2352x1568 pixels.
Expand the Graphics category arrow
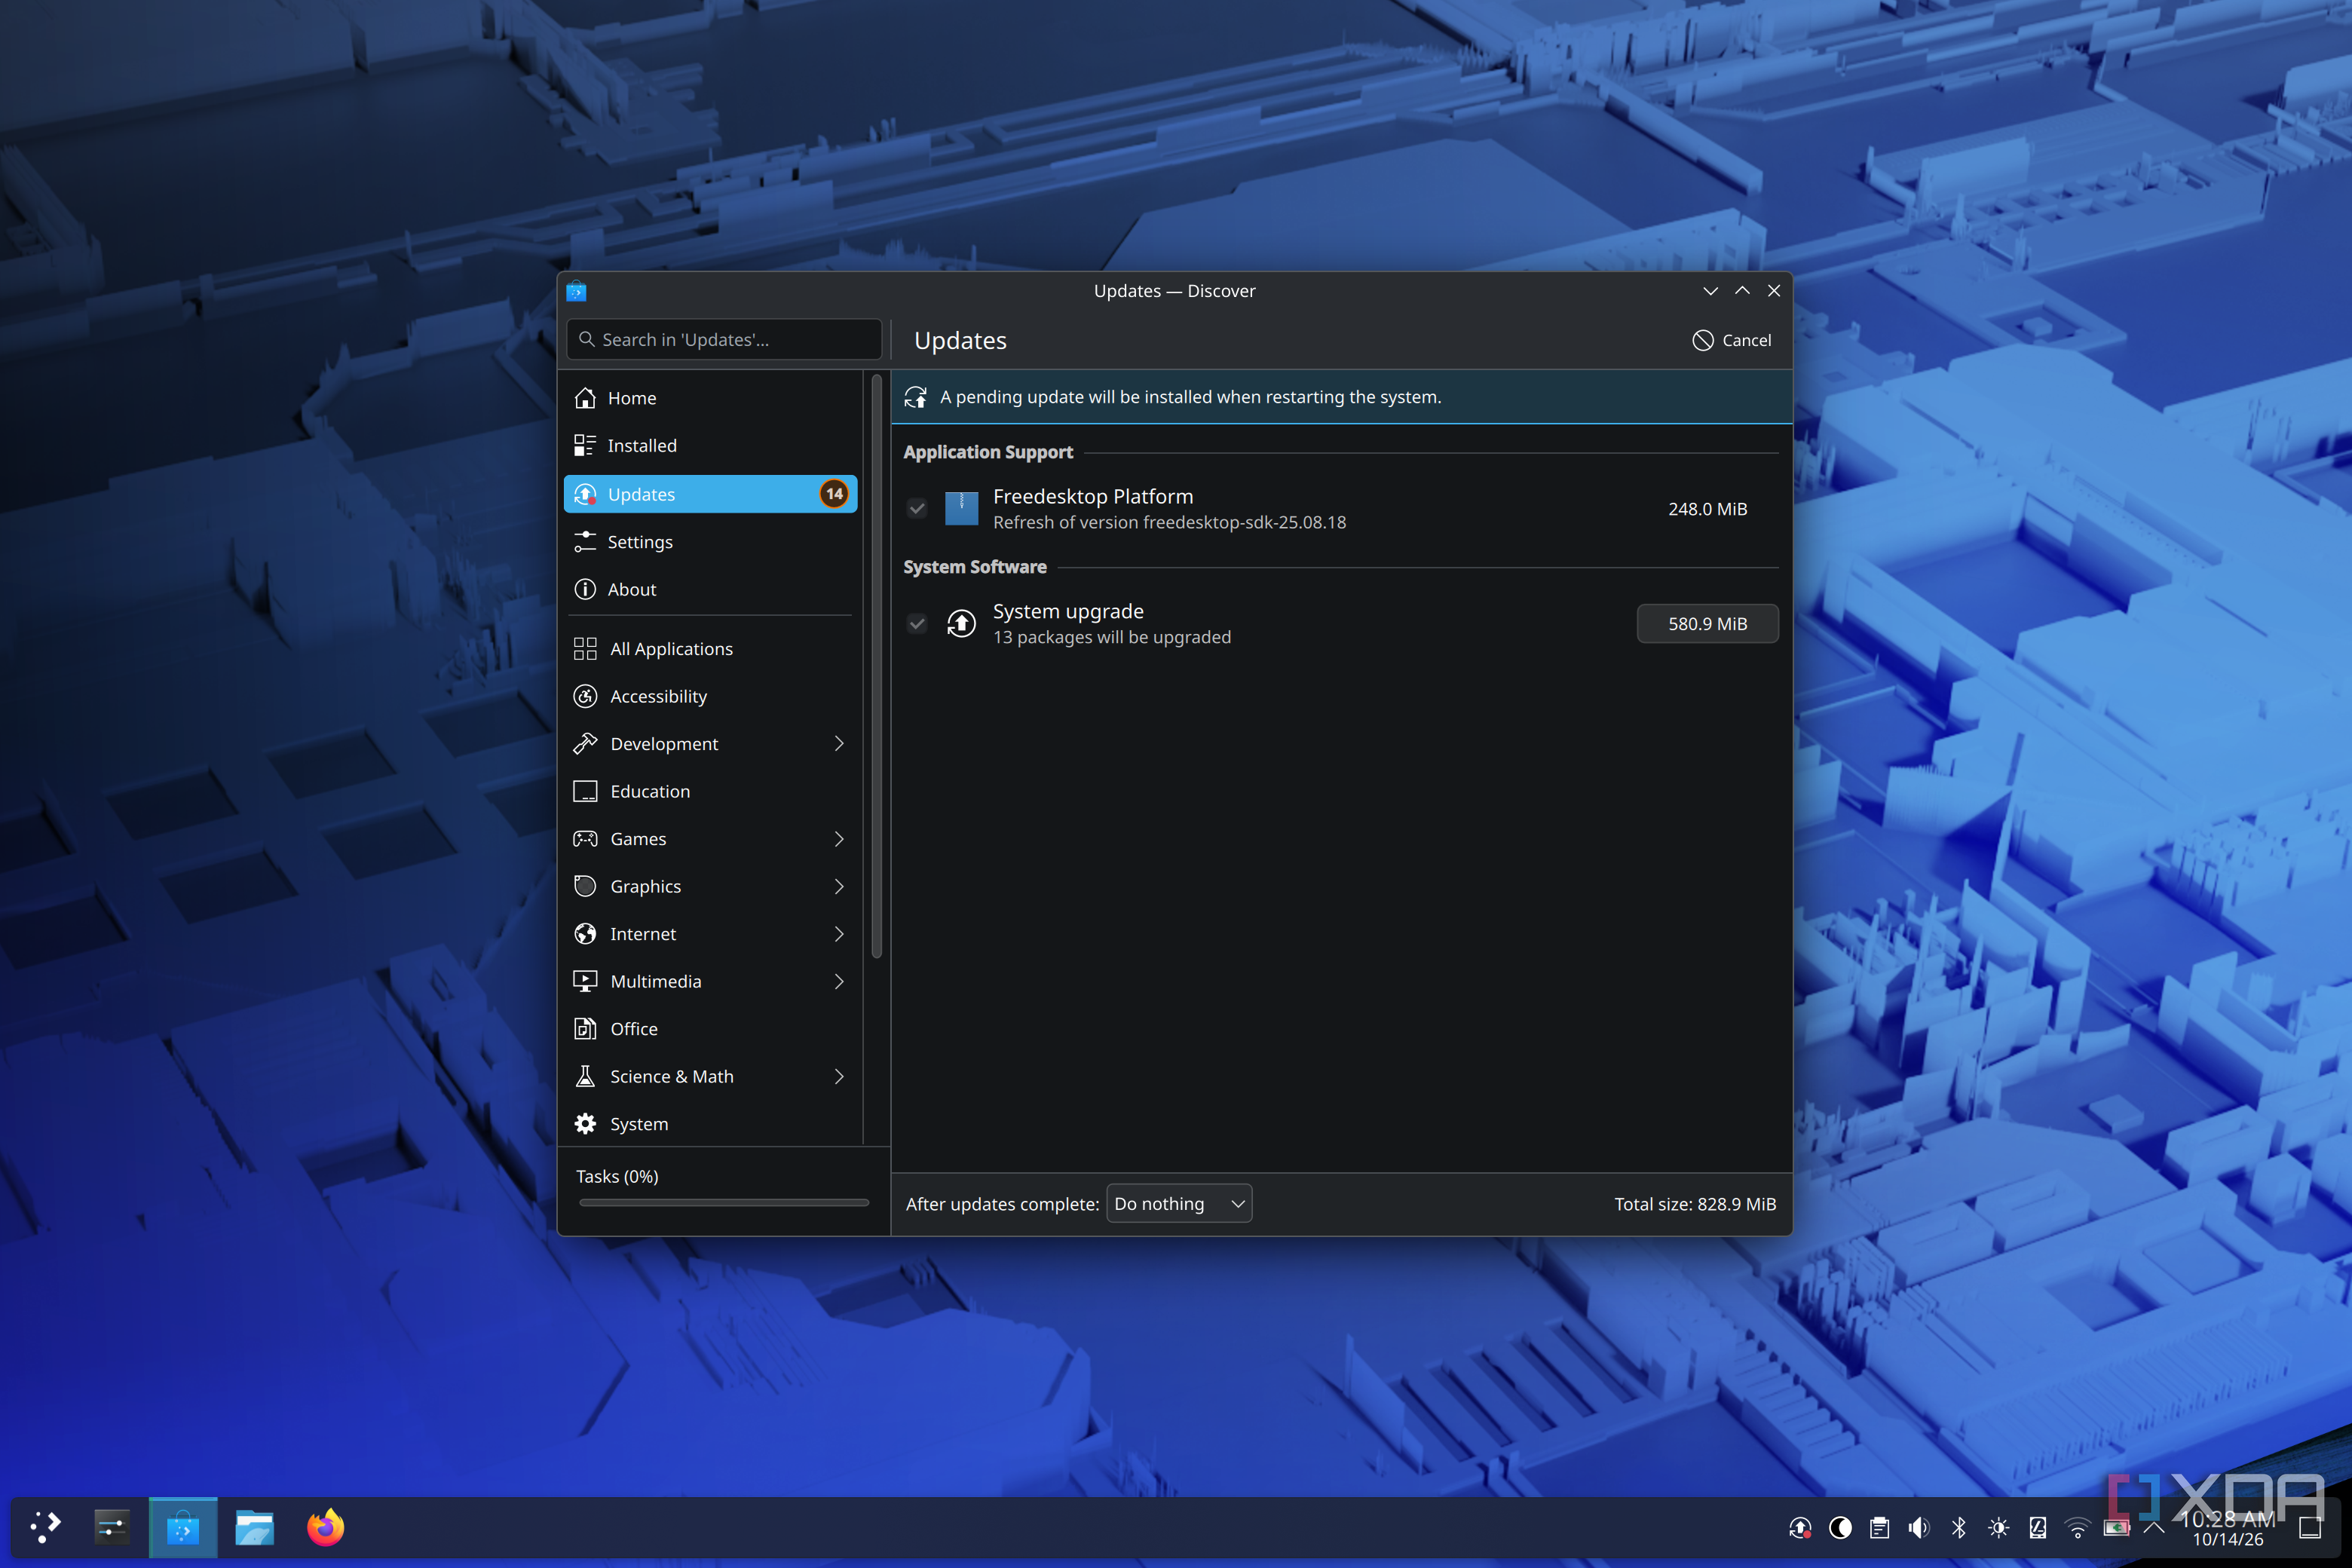click(839, 886)
